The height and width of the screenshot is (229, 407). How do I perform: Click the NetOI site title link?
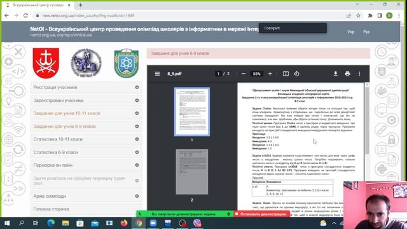pyautogui.click(x=144, y=29)
